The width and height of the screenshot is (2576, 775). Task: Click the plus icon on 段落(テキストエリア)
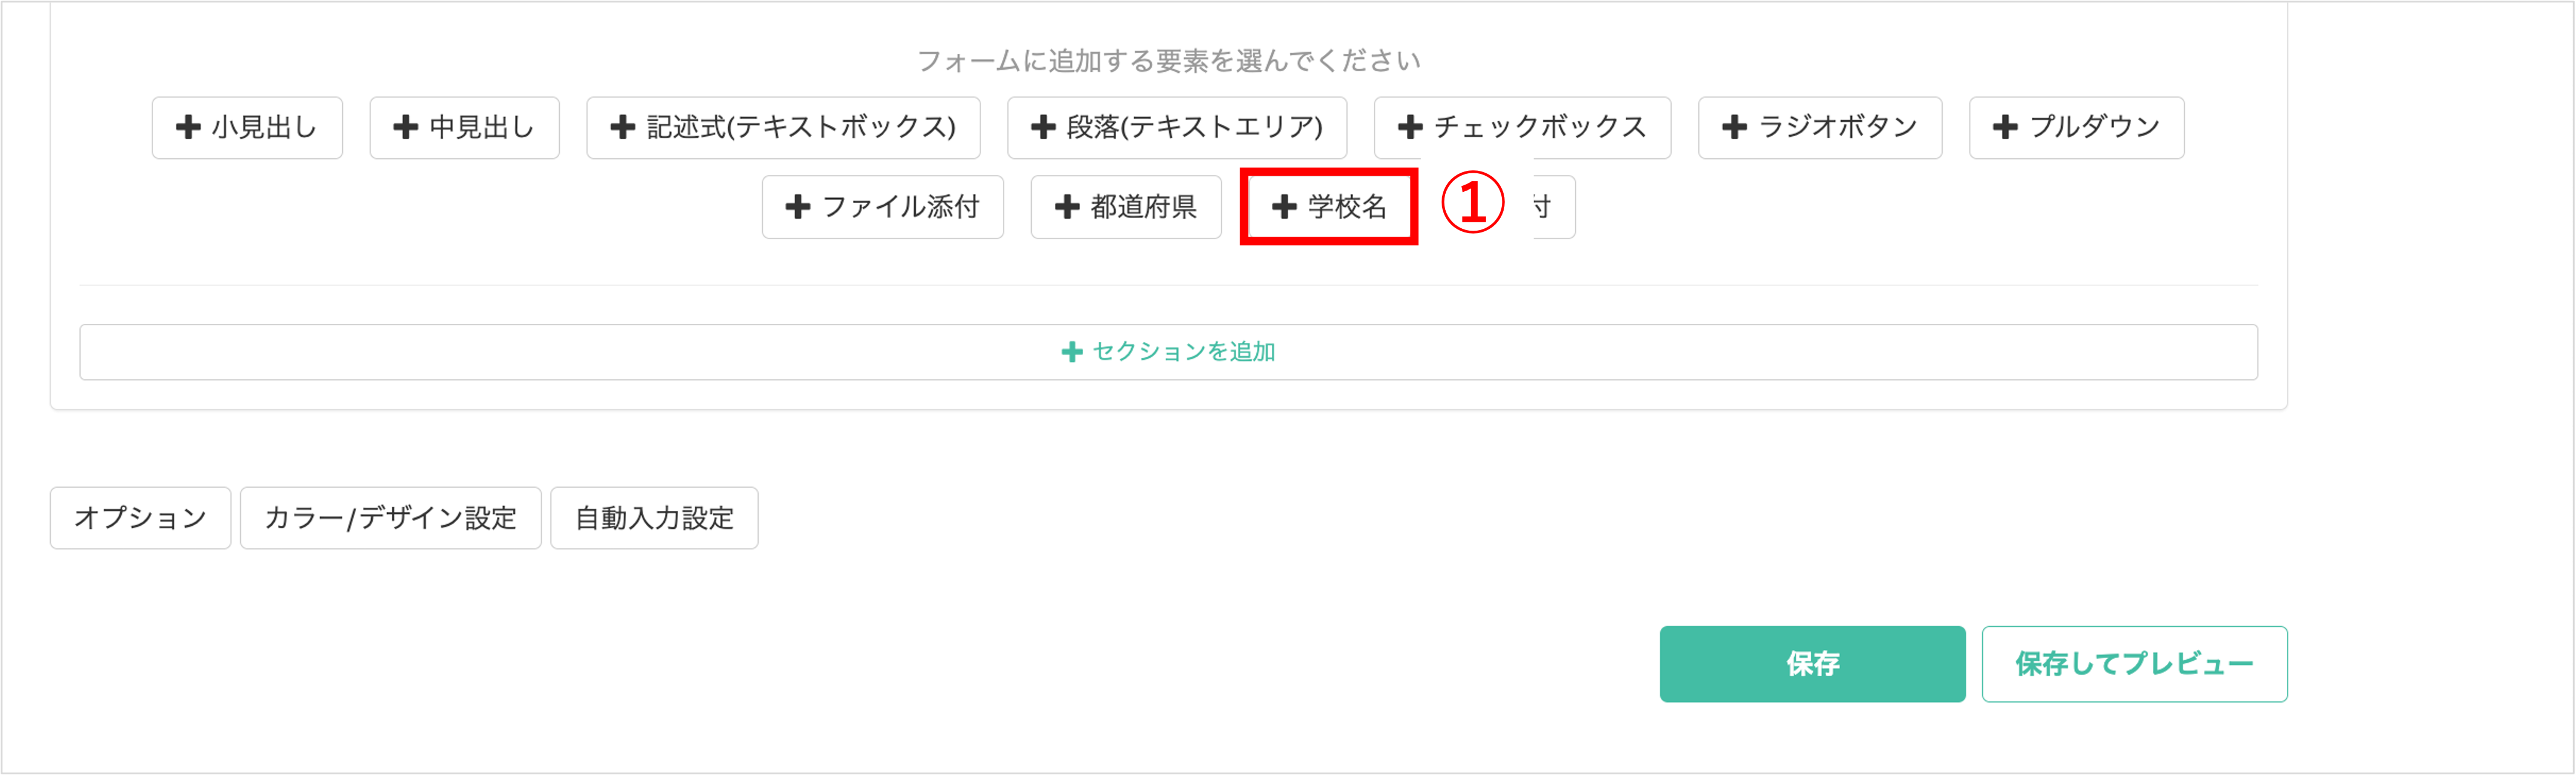point(1043,127)
